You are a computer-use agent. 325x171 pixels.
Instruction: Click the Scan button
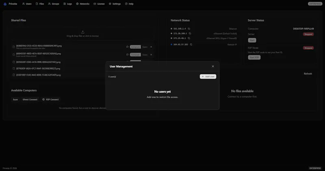click(x=15, y=99)
